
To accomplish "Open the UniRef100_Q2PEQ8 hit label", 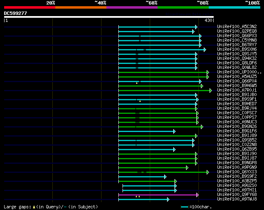I will point(237,31).
